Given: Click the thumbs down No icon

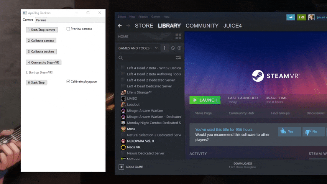Looking at the screenshot, I should [308, 132].
